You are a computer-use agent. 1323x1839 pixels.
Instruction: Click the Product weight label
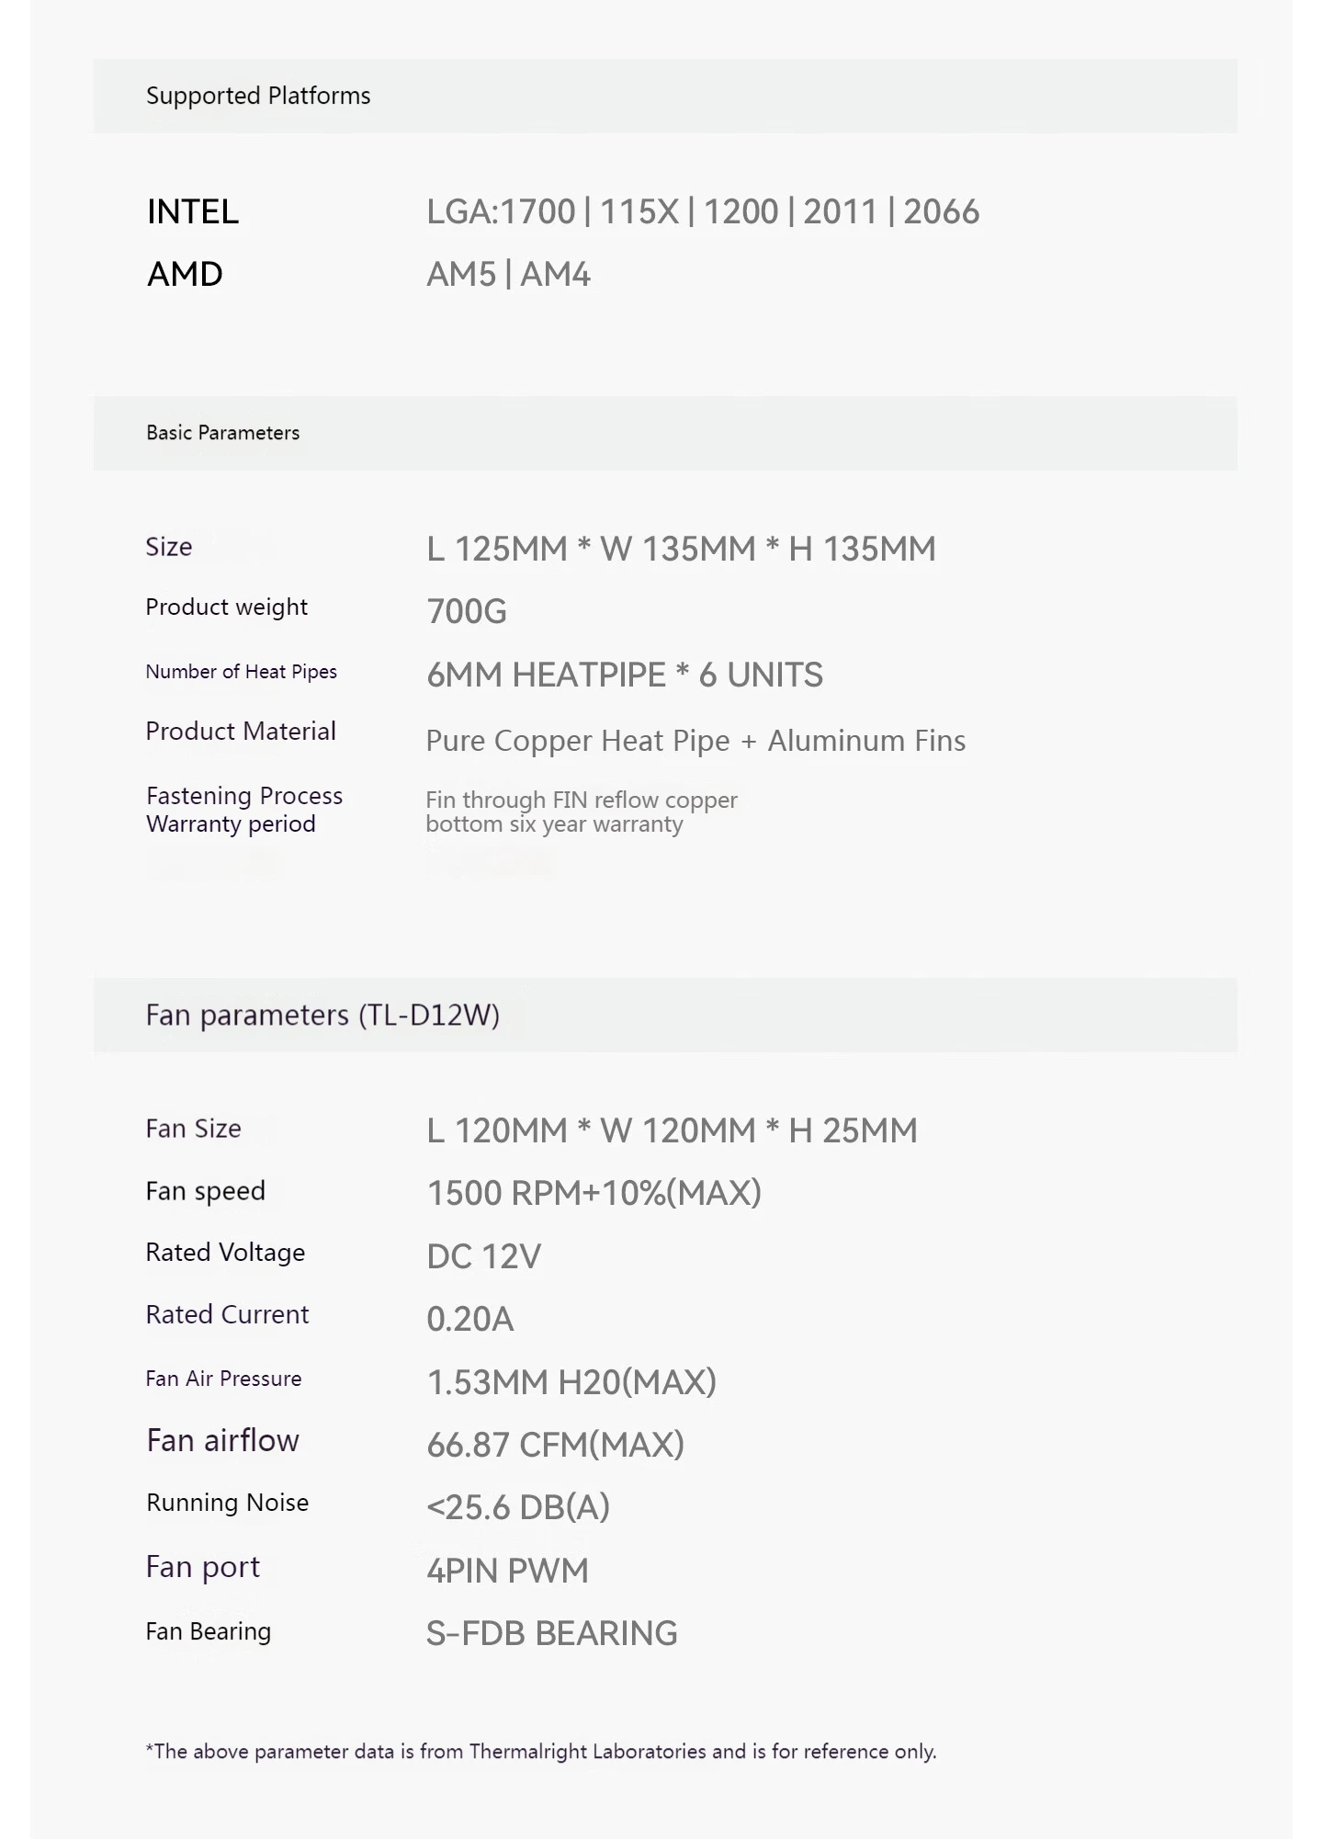coord(226,607)
